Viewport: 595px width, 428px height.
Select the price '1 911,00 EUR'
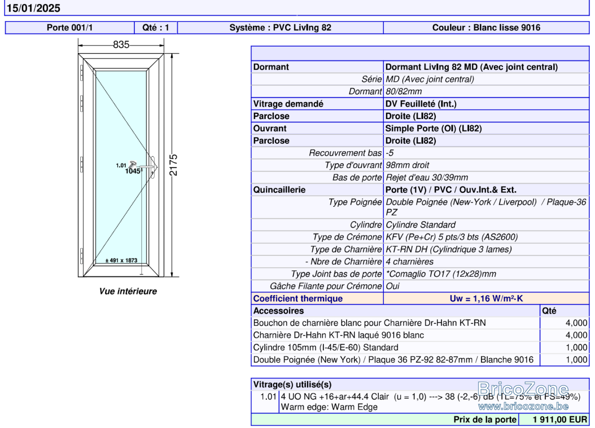point(560,420)
